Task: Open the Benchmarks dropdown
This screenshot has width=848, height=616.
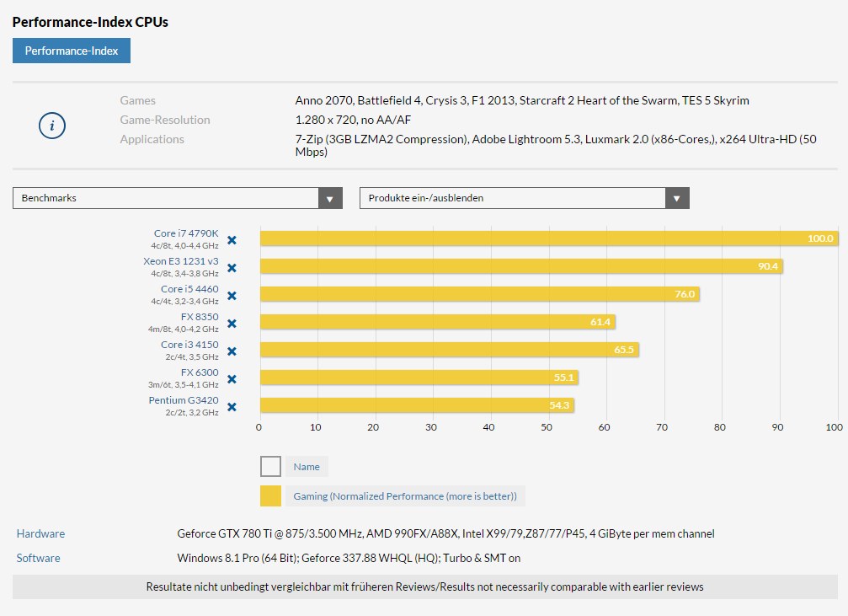Action: click(x=177, y=197)
